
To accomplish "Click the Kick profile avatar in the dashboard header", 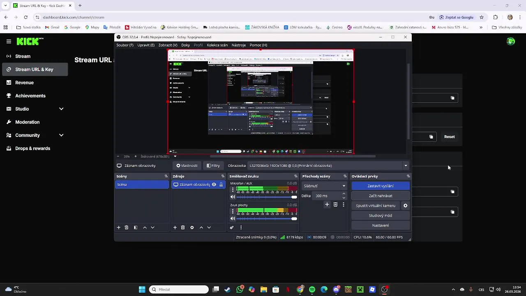I will tap(511, 41).
